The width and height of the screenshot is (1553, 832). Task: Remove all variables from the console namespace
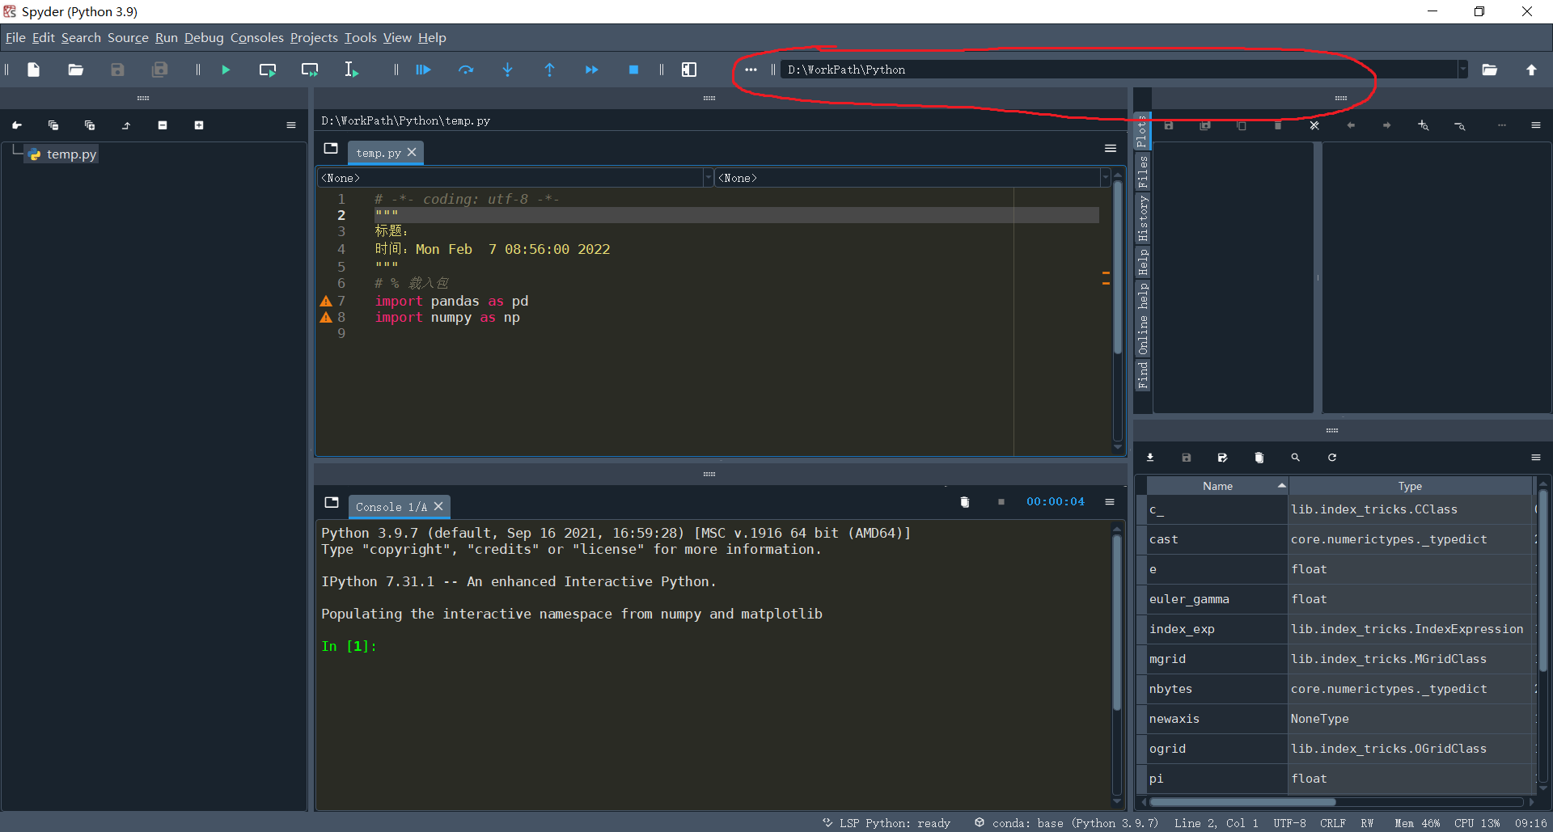tap(1259, 457)
